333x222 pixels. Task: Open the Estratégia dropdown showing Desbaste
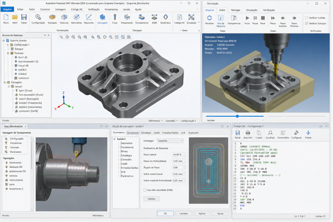coord(170,141)
